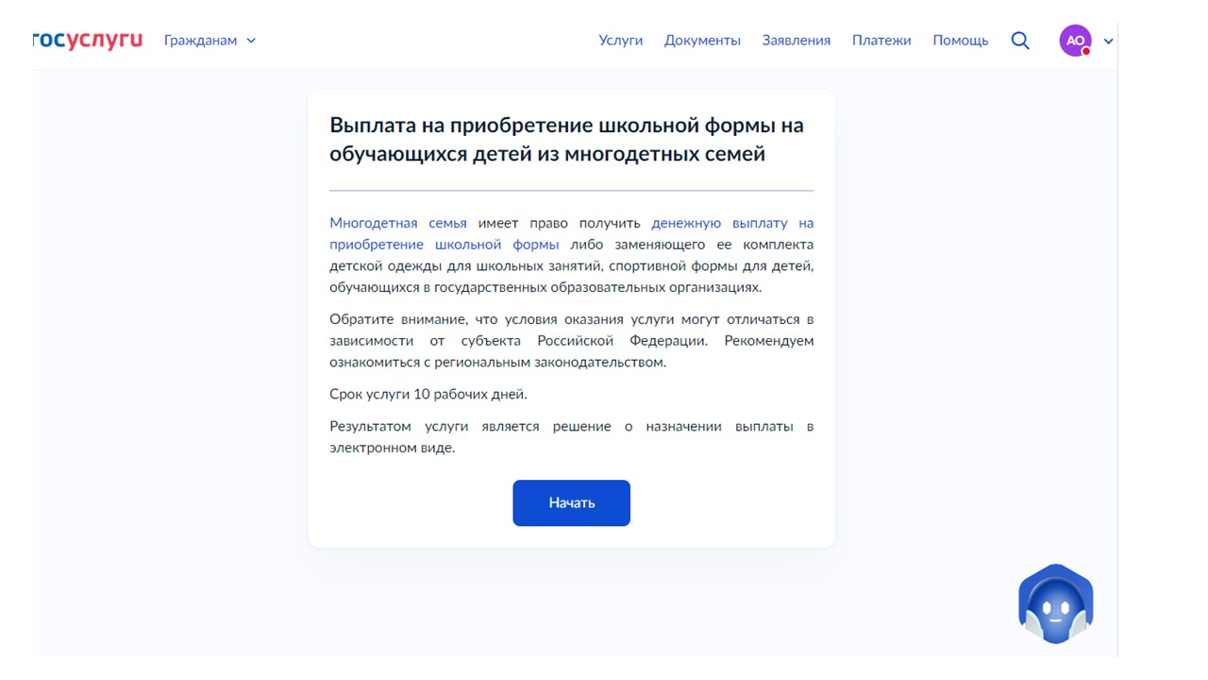Switch to the Документы section

pyautogui.click(x=702, y=40)
